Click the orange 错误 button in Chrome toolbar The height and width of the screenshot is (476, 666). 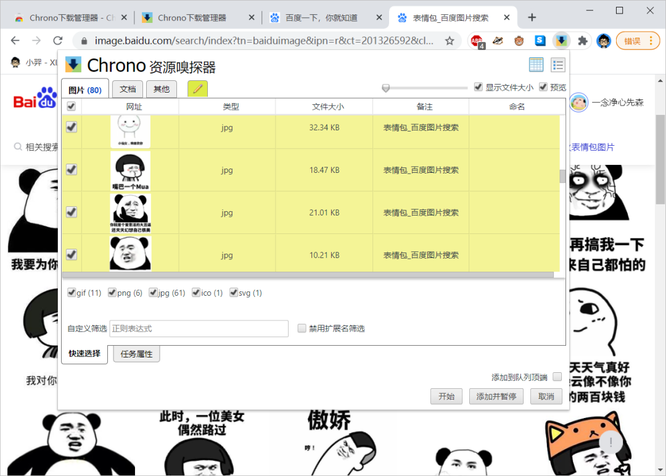(x=637, y=41)
